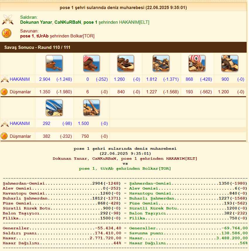Viewport: 249px width, 251px height.
Task: Click enemy balloon carrier losses (-232)
Action: [x=66, y=136]
